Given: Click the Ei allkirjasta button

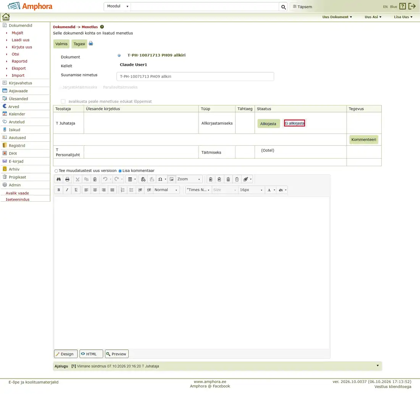Looking at the screenshot, I should coord(294,123).
